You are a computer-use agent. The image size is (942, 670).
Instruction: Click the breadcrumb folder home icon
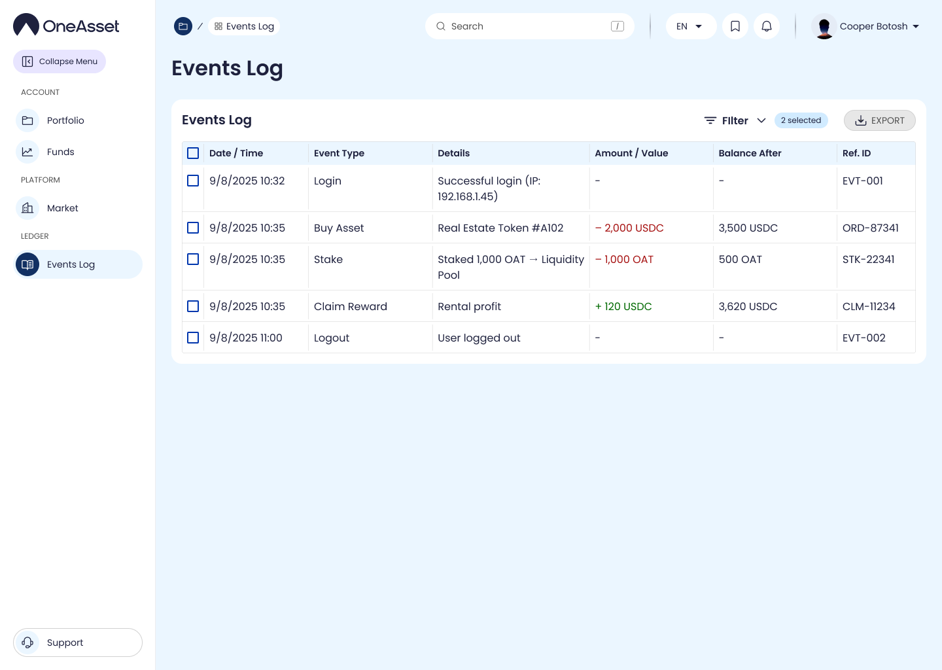(x=183, y=26)
